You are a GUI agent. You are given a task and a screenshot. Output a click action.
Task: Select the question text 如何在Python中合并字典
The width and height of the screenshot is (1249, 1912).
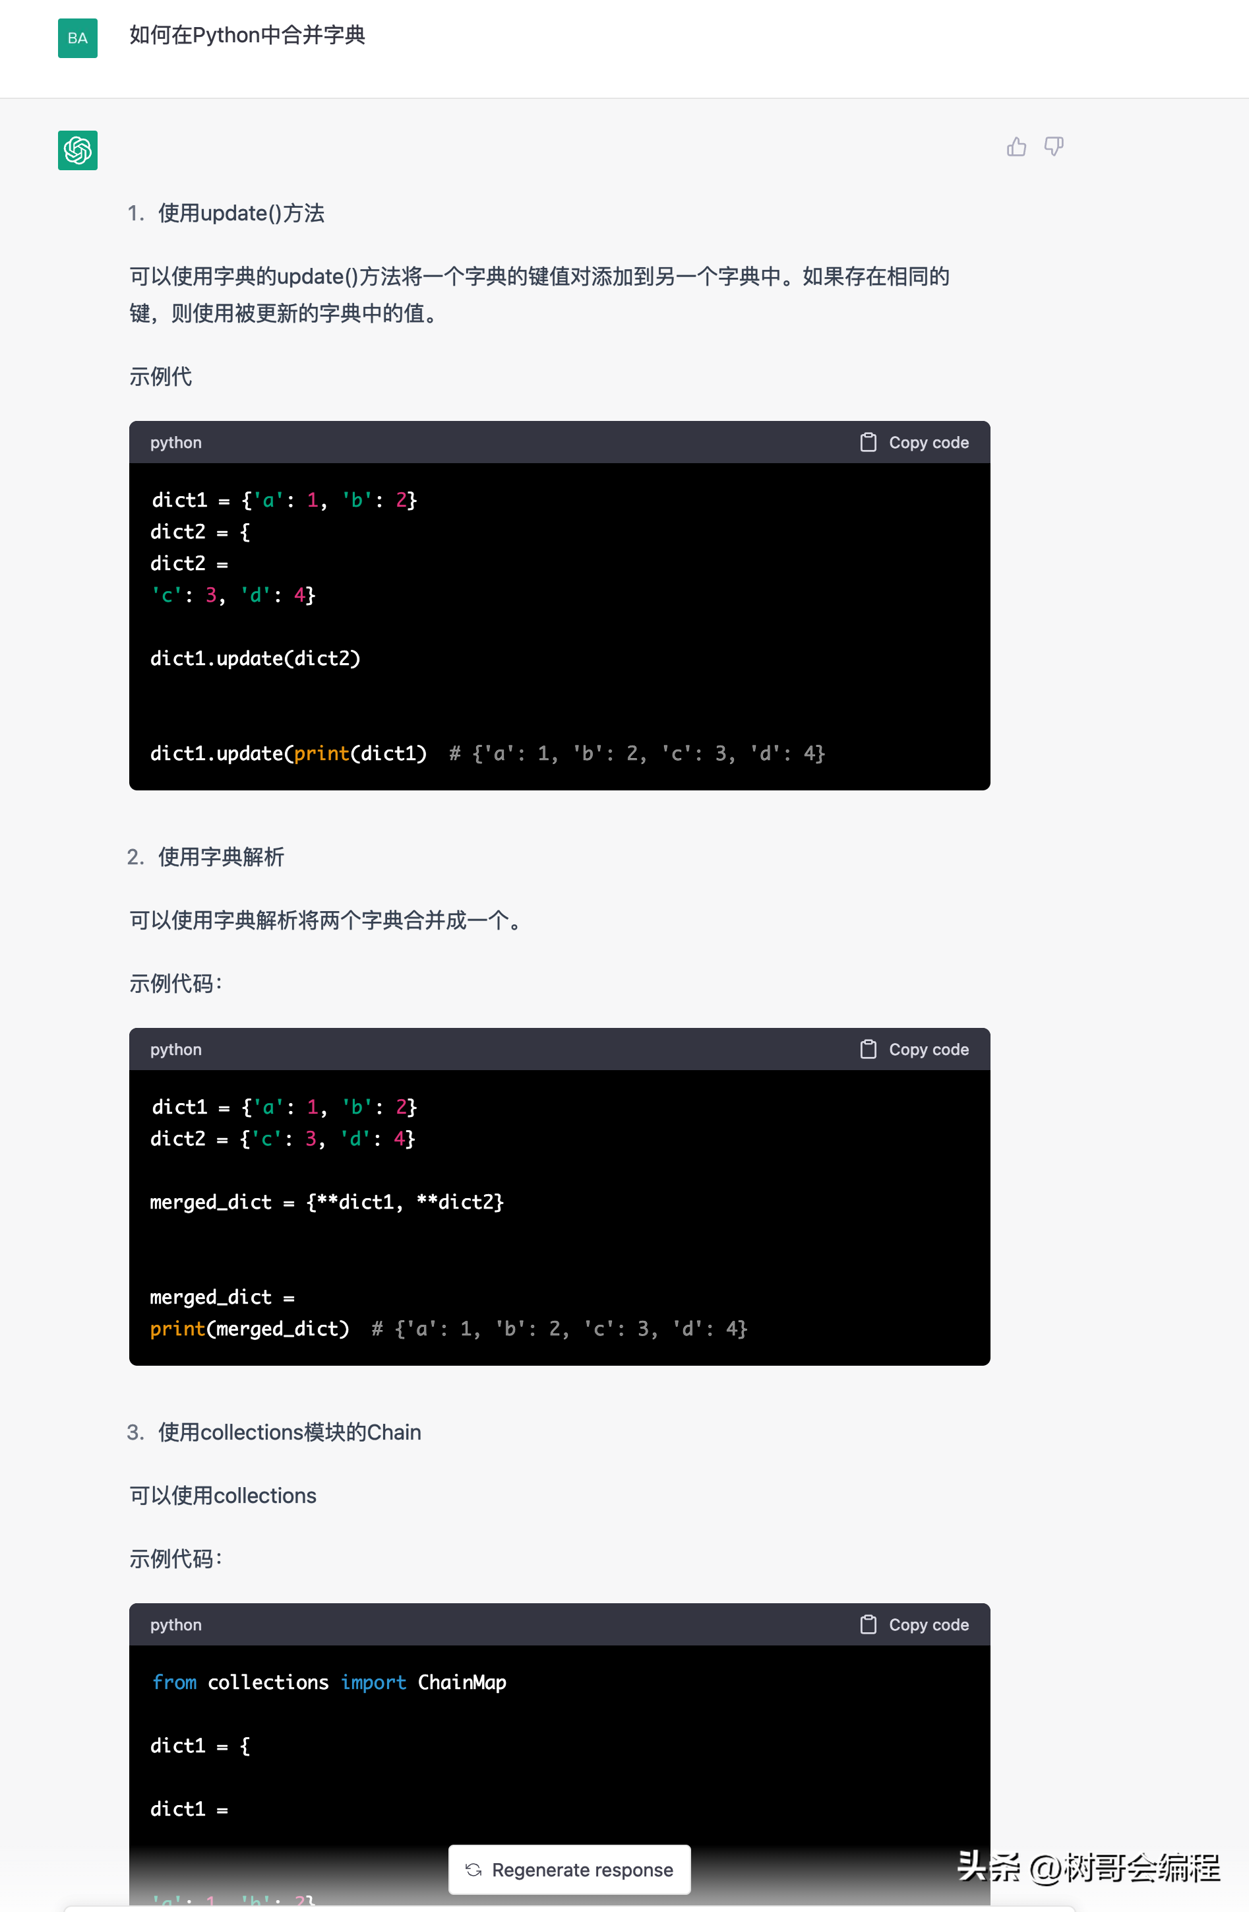coord(246,34)
